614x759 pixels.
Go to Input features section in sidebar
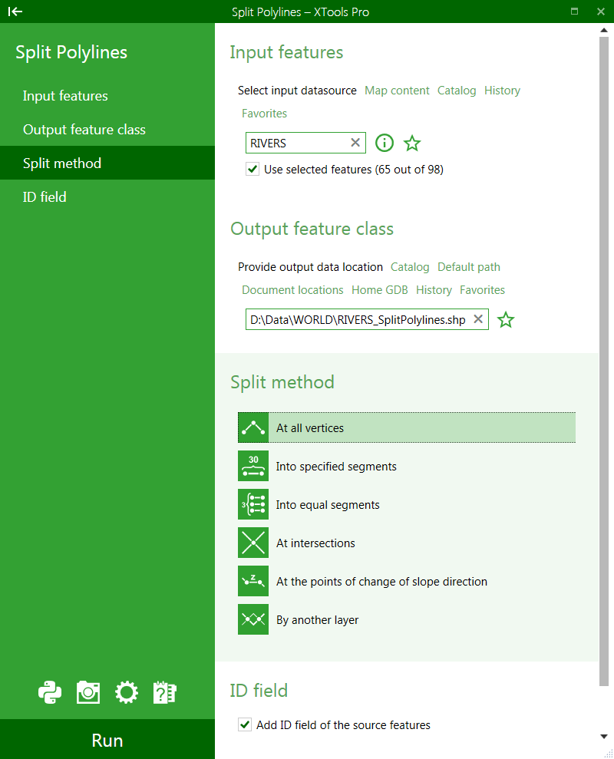[65, 96]
